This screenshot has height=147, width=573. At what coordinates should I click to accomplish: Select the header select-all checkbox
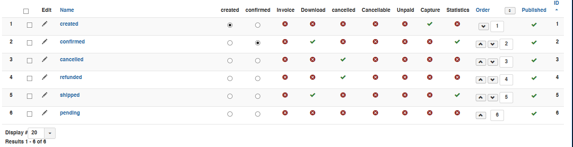[x=26, y=11]
